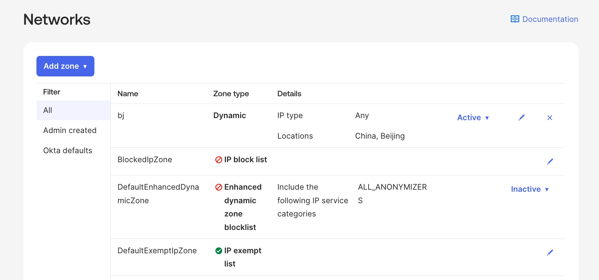Click the Filter label

pyautogui.click(x=52, y=92)
